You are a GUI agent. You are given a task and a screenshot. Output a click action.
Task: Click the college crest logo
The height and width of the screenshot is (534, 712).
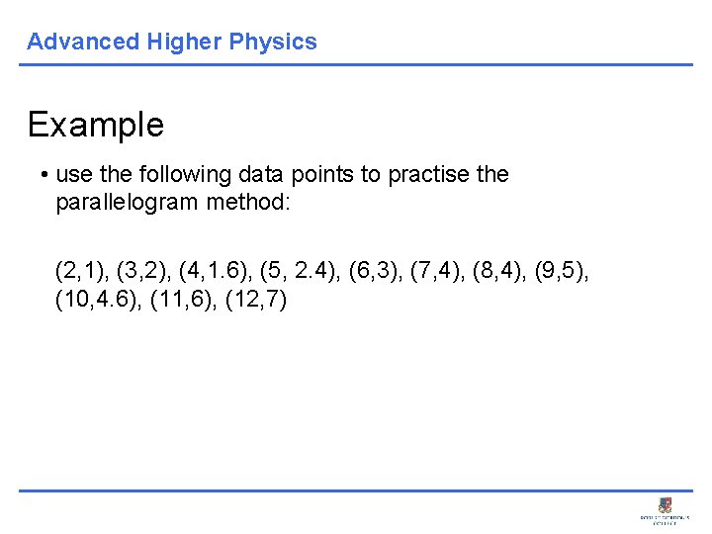(666, 504)
